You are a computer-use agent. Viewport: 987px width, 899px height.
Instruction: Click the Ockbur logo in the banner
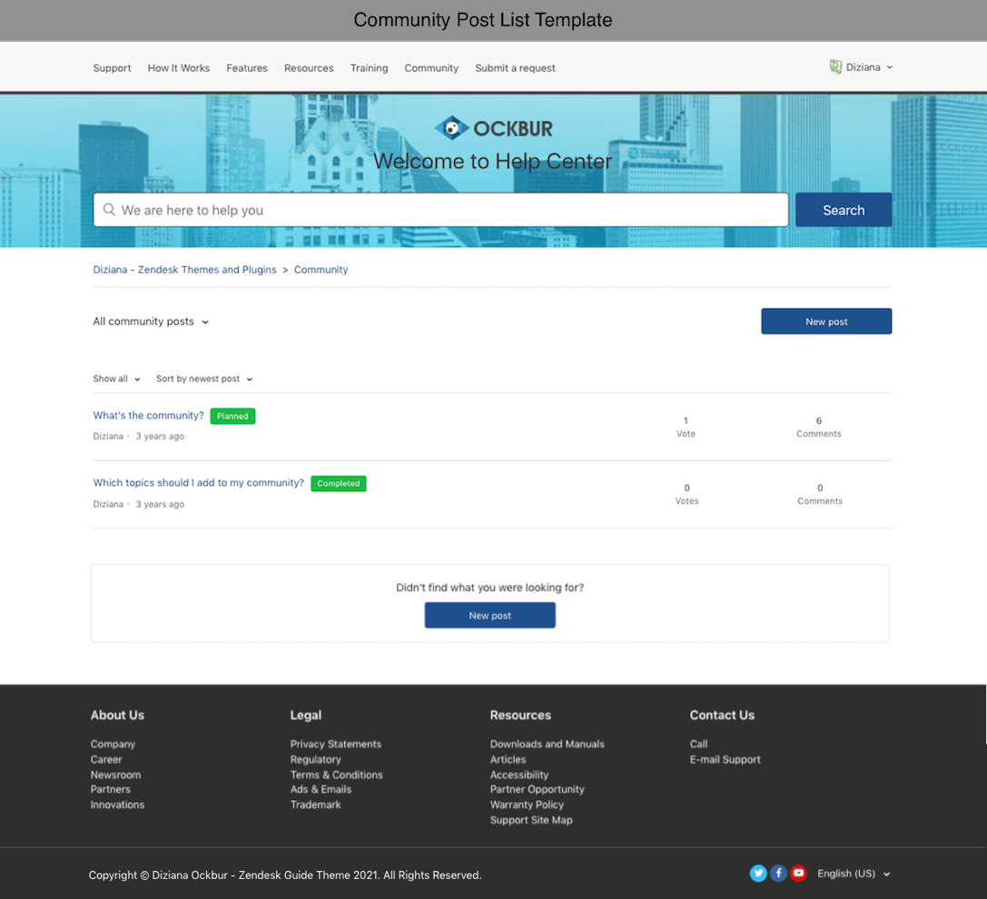[493, 128]
